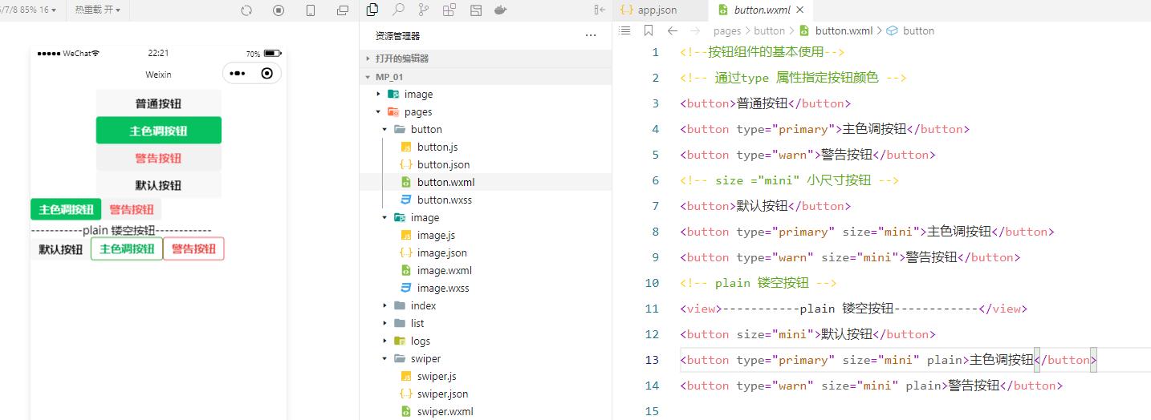Expand the logs folder

(385, 341)
